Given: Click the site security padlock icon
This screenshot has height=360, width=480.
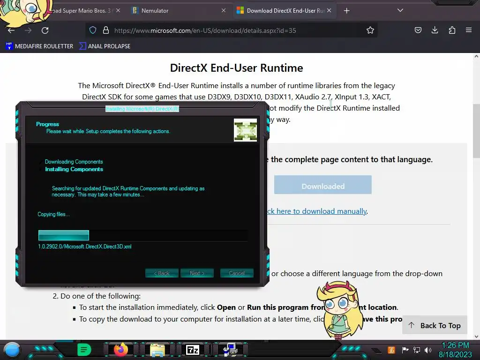Looking at the screenshot, I should click(106, 30).
